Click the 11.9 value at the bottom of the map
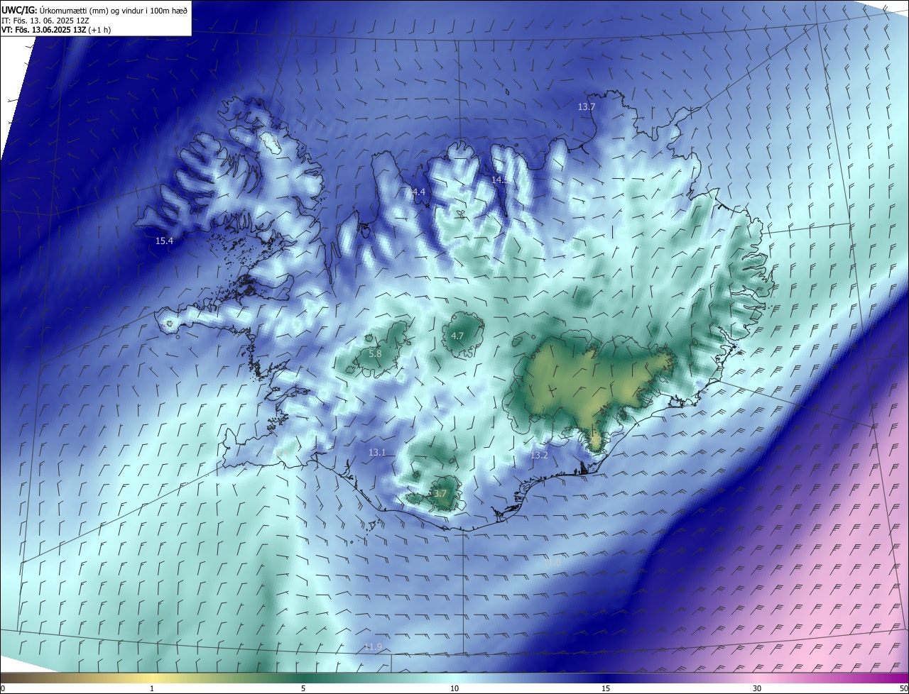The height and width of the screenshot is (694, 909). coord(373,646)
